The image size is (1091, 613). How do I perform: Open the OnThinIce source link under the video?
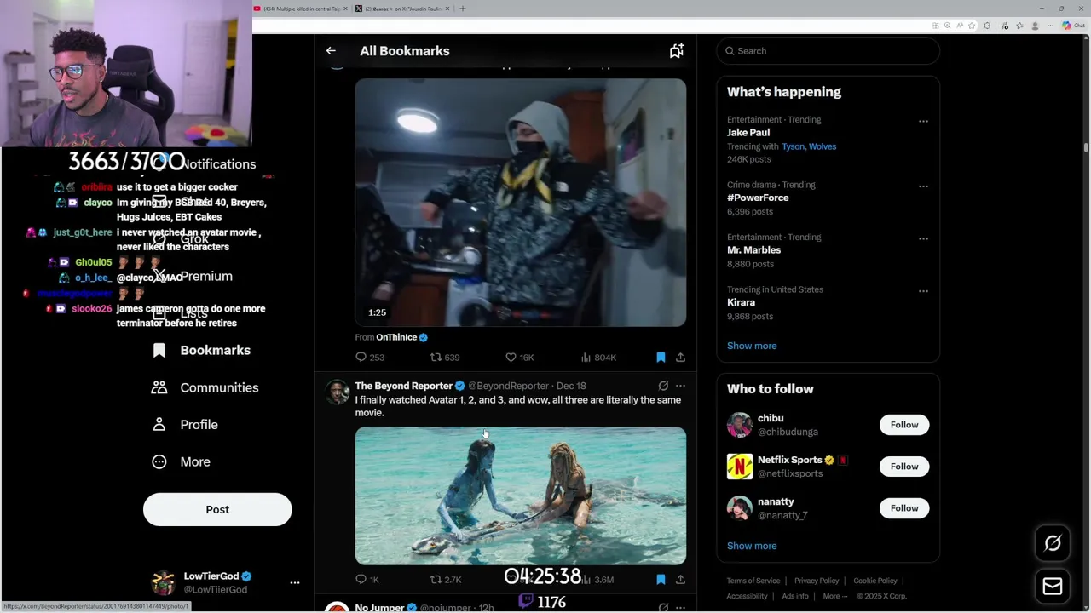tap(396, 337)
